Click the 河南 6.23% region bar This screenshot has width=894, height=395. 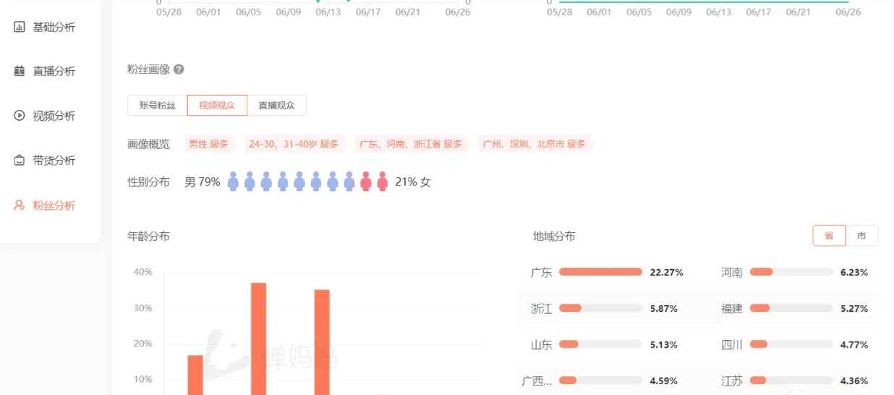pyautogui.click(x=791, y=272)
